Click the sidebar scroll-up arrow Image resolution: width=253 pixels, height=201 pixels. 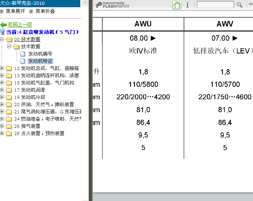(84, 2)
